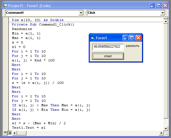
Task: Click the Procedure View icon
Action: [x=5, y=133]
